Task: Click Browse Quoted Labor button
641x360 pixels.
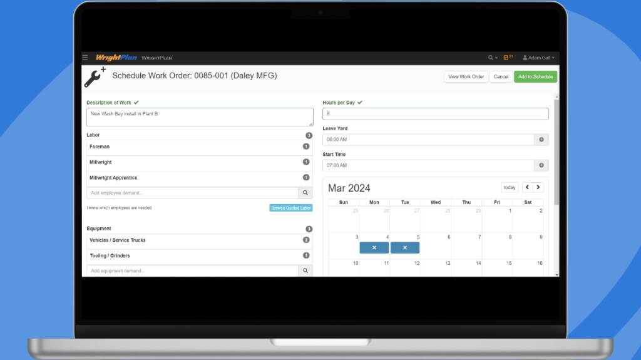Action: pyautogui.click(x=290, y=208)
